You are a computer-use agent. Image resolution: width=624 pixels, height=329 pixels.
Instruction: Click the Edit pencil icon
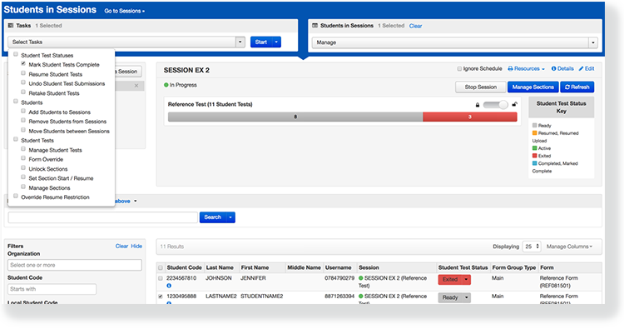point(581,68)
